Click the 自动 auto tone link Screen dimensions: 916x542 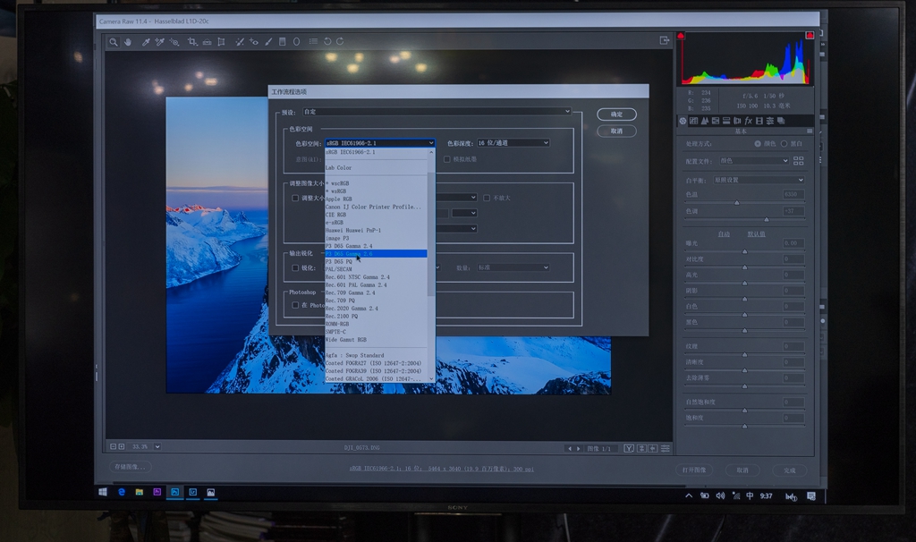[724, 234]
